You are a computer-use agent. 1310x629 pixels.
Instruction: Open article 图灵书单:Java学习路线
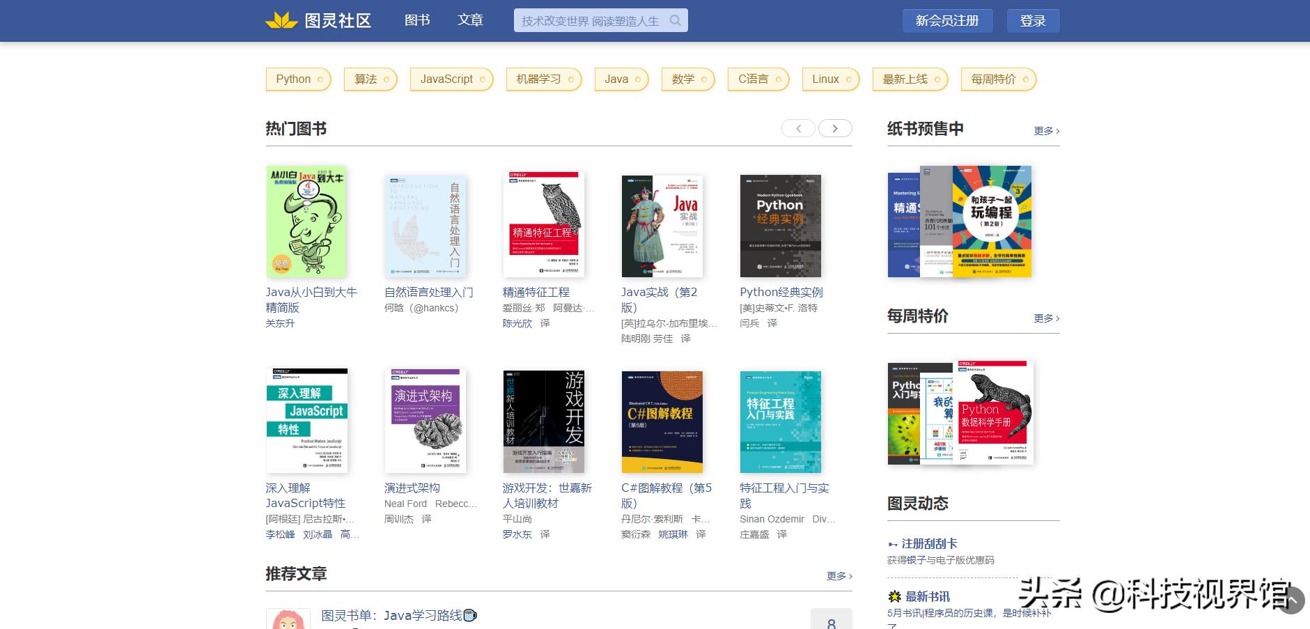[399, 615]
